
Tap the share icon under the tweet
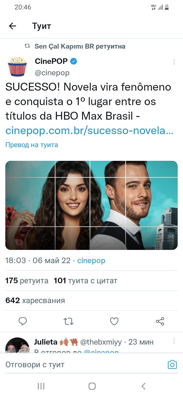click(160, 321)
